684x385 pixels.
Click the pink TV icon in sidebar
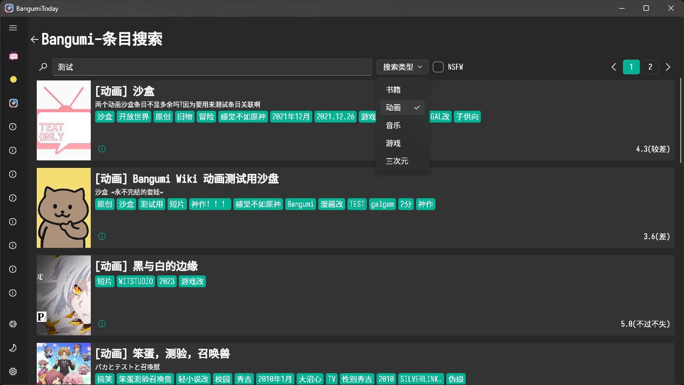pos(14,56)
